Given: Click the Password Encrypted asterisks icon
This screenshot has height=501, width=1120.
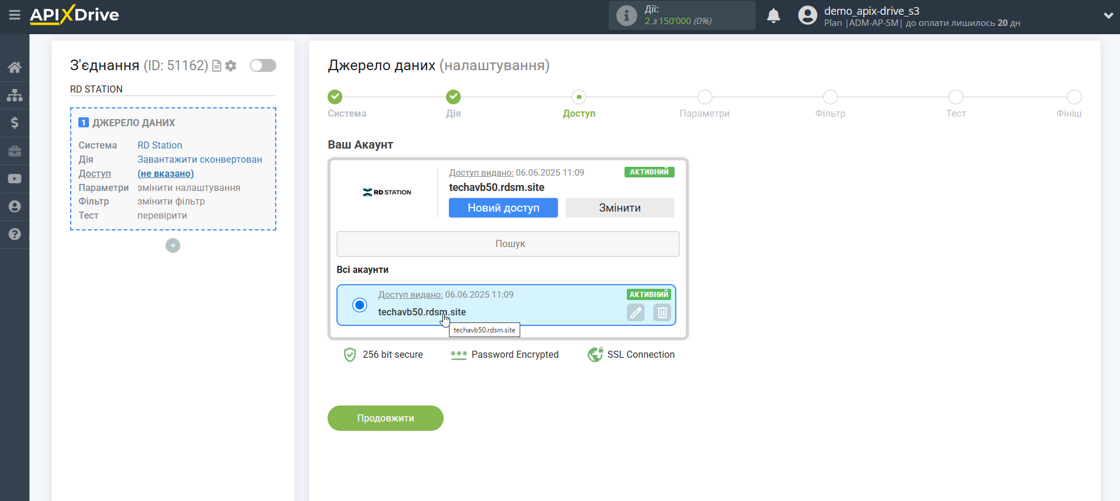Looking at the screenshot, I should [x=458, y=354].
